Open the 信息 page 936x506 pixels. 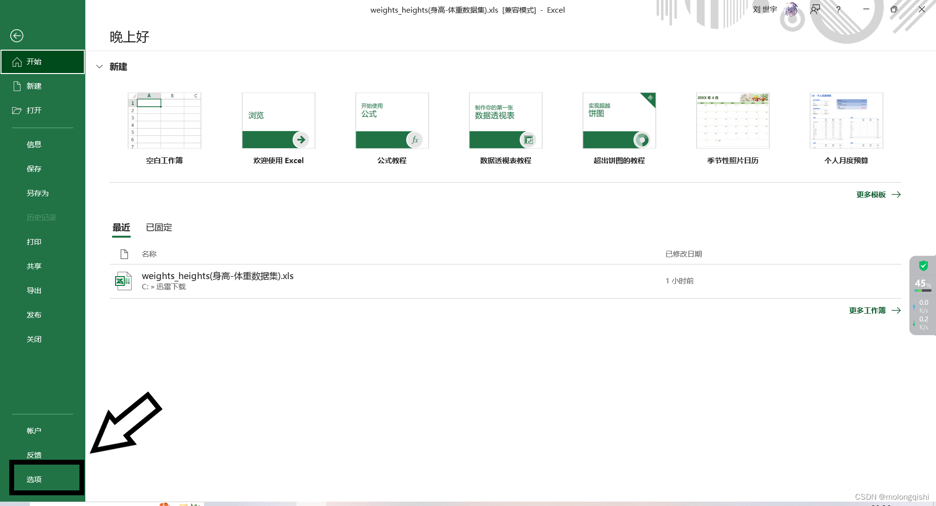tap(42, 145)
